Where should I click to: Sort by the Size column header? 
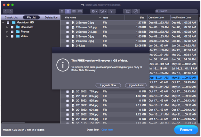click(136, 18)
